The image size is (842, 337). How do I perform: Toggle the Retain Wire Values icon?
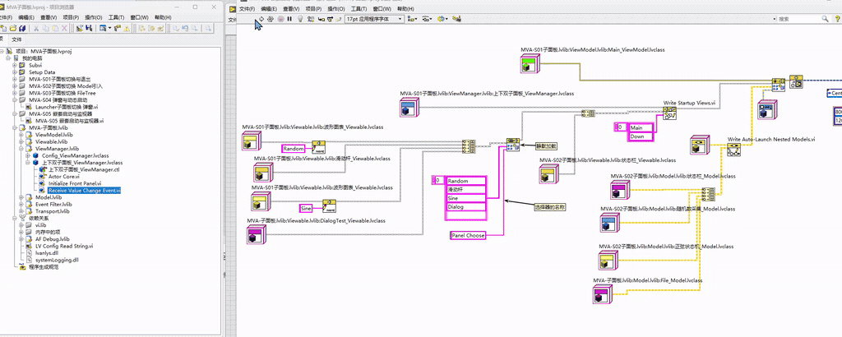(x=311, y=19)
